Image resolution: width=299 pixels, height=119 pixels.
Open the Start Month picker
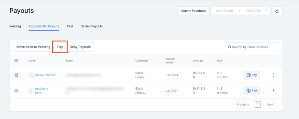coord(224,11)
